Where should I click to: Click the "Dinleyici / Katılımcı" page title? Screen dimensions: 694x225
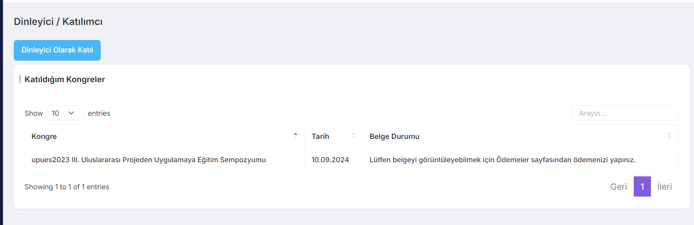pyautogui.click(x=58, y=22)
